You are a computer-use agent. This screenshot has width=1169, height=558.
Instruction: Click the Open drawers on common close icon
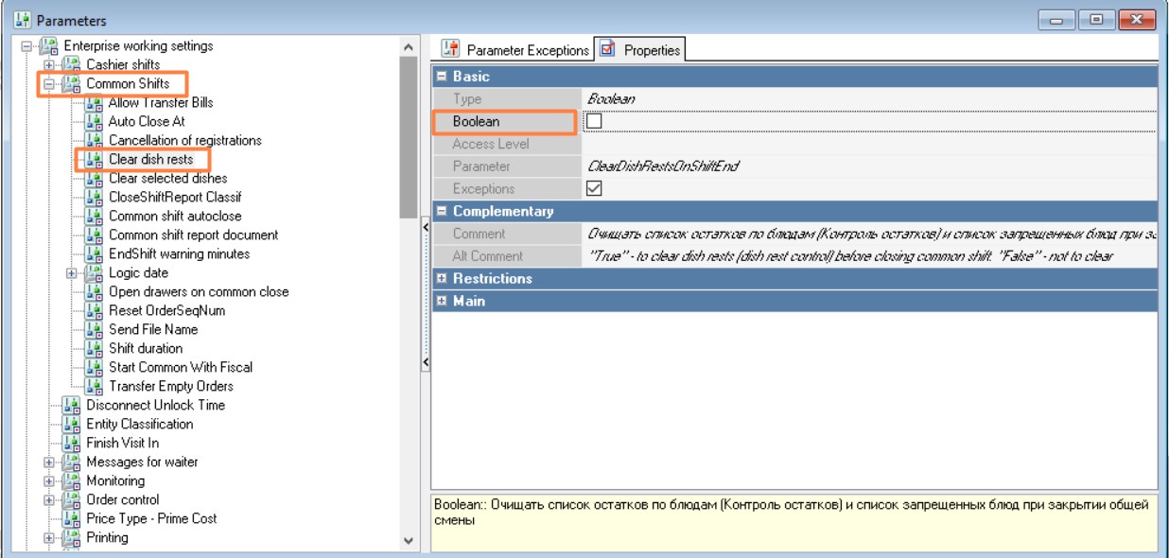93,291
